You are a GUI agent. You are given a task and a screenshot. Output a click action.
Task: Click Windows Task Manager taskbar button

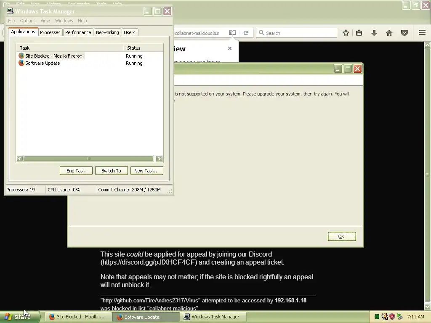[x=213, y=317]
